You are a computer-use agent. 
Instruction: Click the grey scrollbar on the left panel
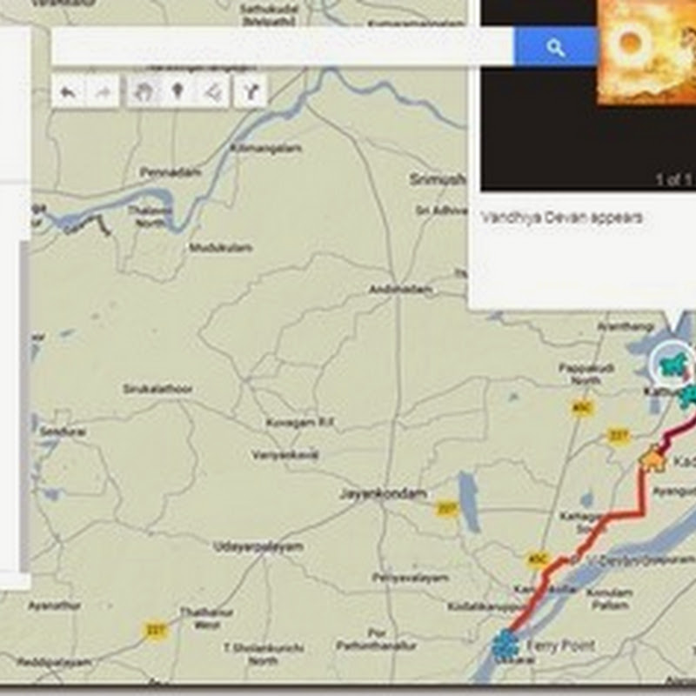click(25, 406)
